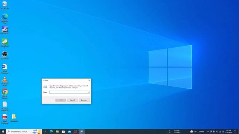Screen dimensions: 239x134
Task: Open the Windows Start menu
Action: tap(3, 131)
